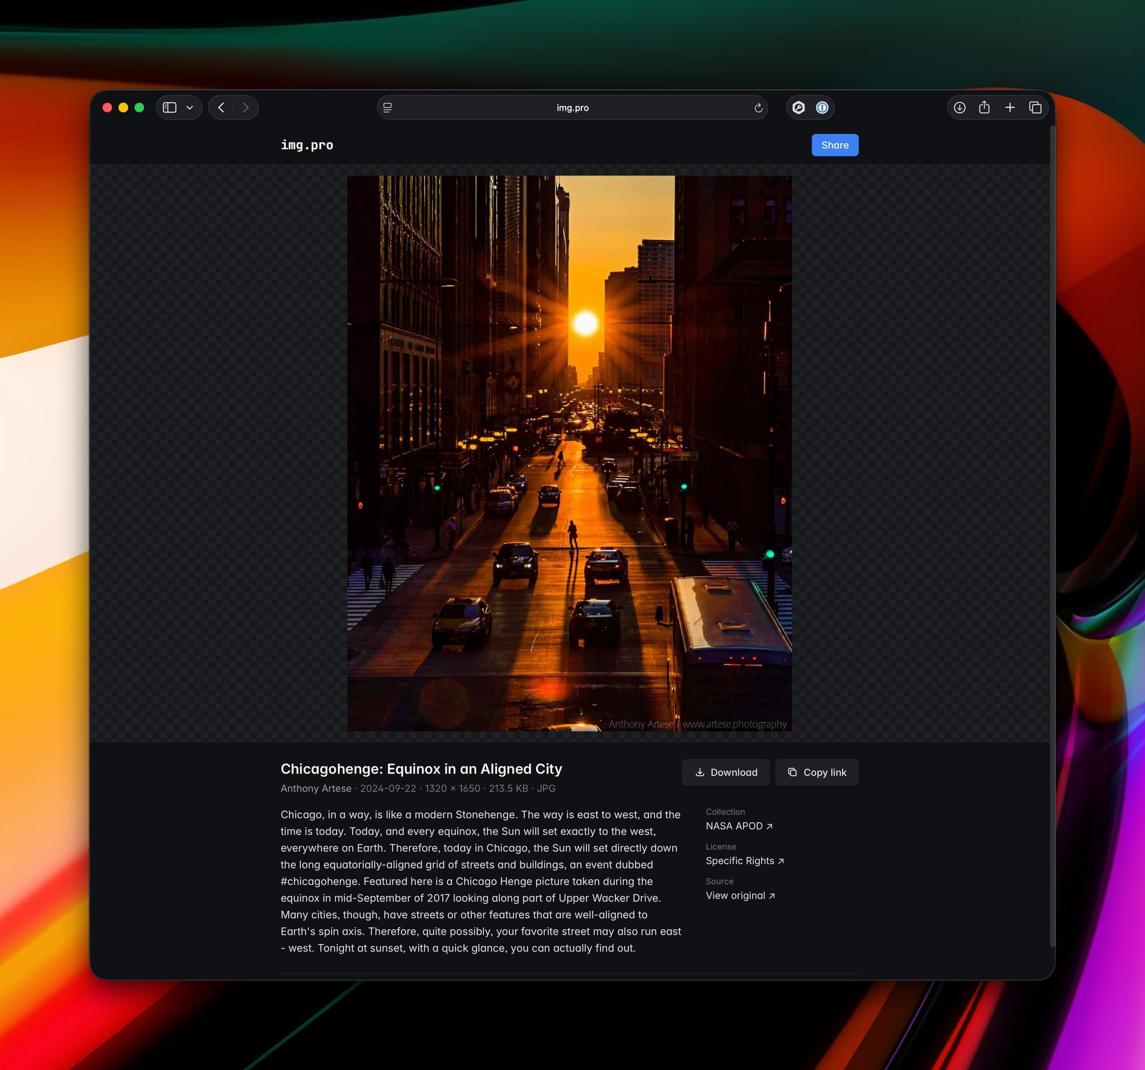Click the dimensions '1320 × 1650'

[452, 788]
